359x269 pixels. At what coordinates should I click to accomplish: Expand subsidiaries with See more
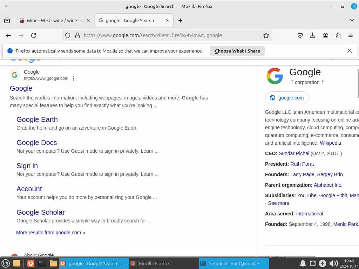(278, 203)
